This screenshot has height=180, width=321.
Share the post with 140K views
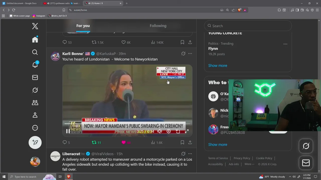pyautogui.click(x=190, y=42)
